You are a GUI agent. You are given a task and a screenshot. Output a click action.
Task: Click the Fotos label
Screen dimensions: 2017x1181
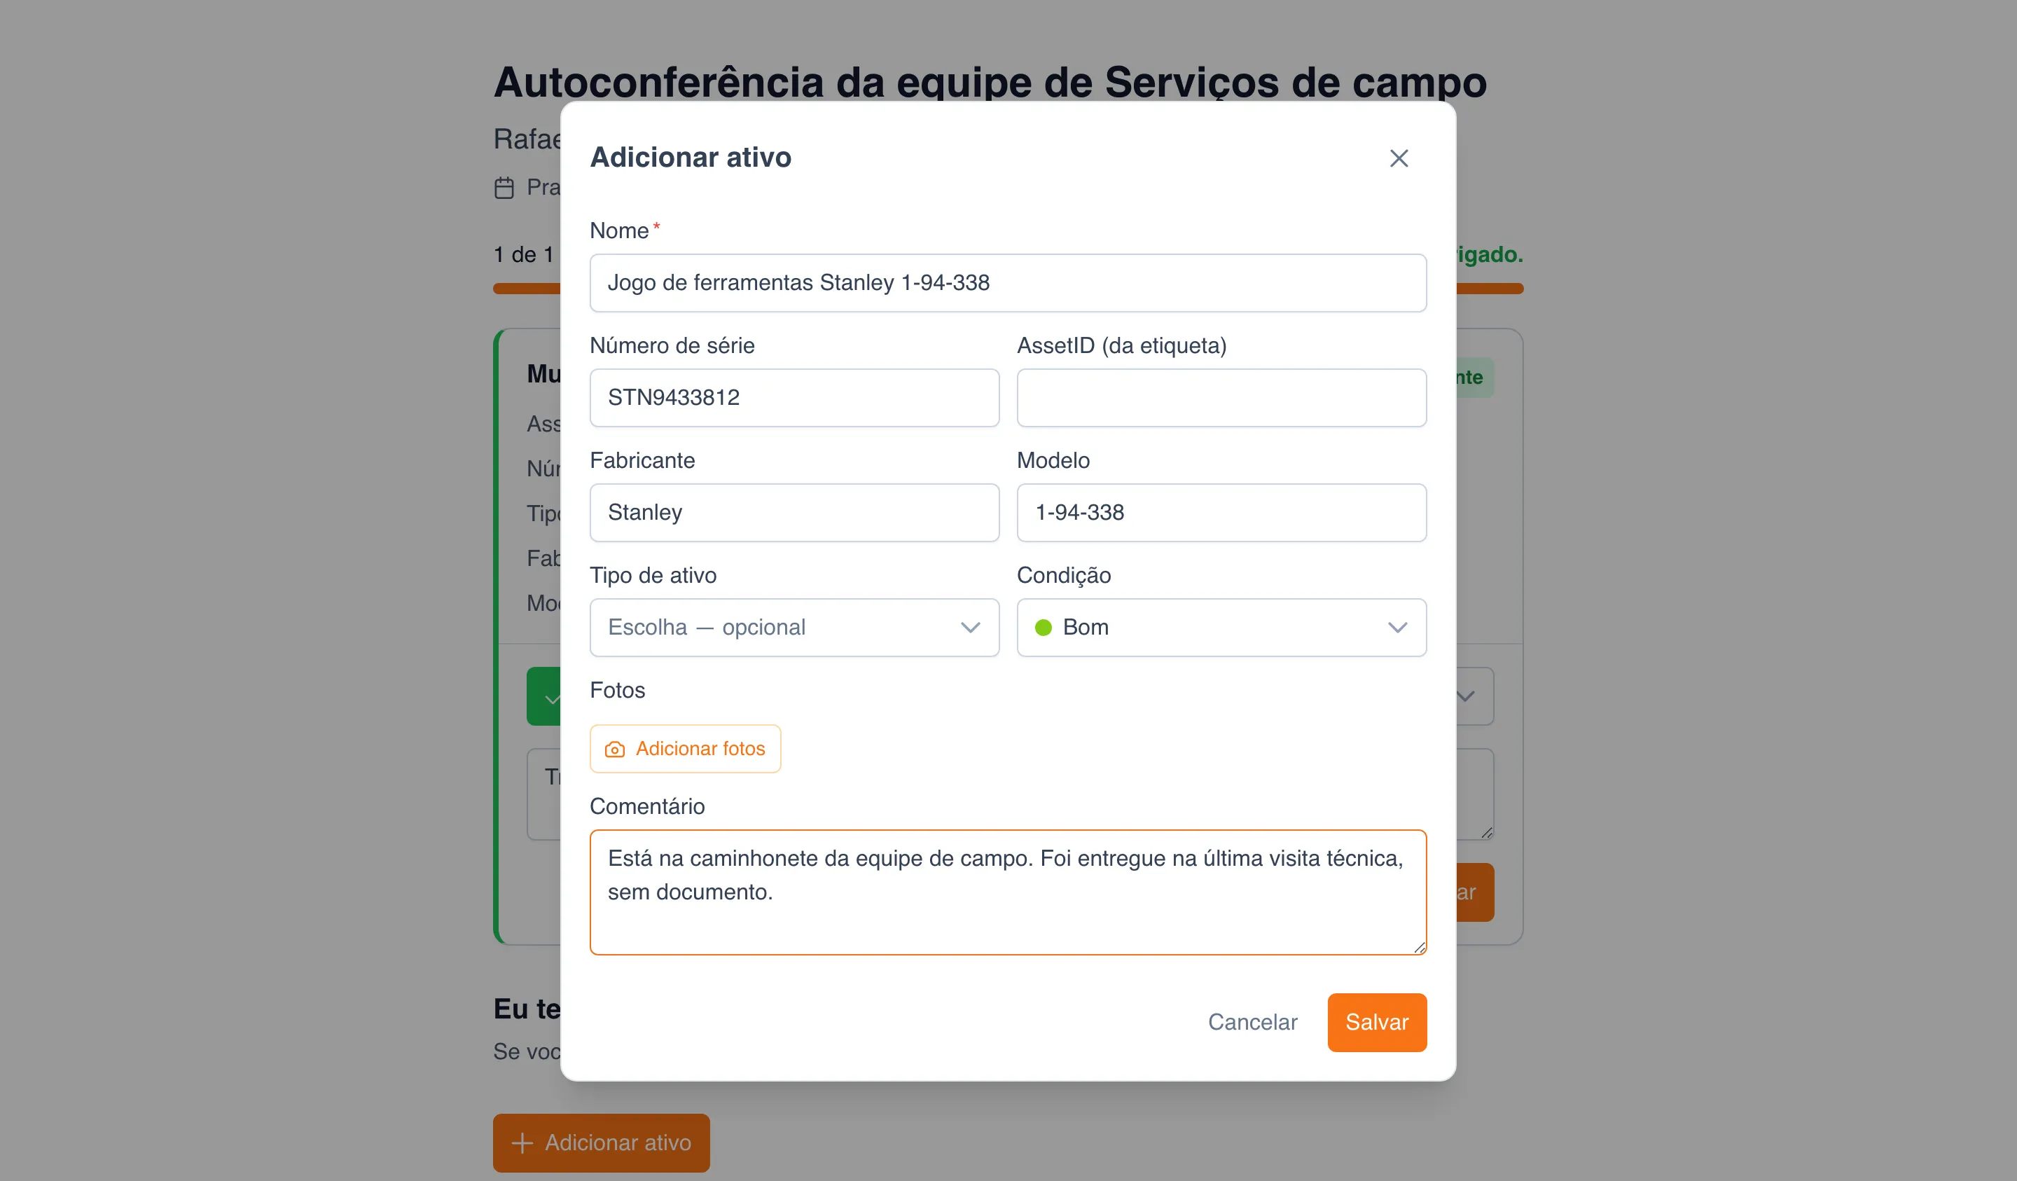tap(617, 690)
